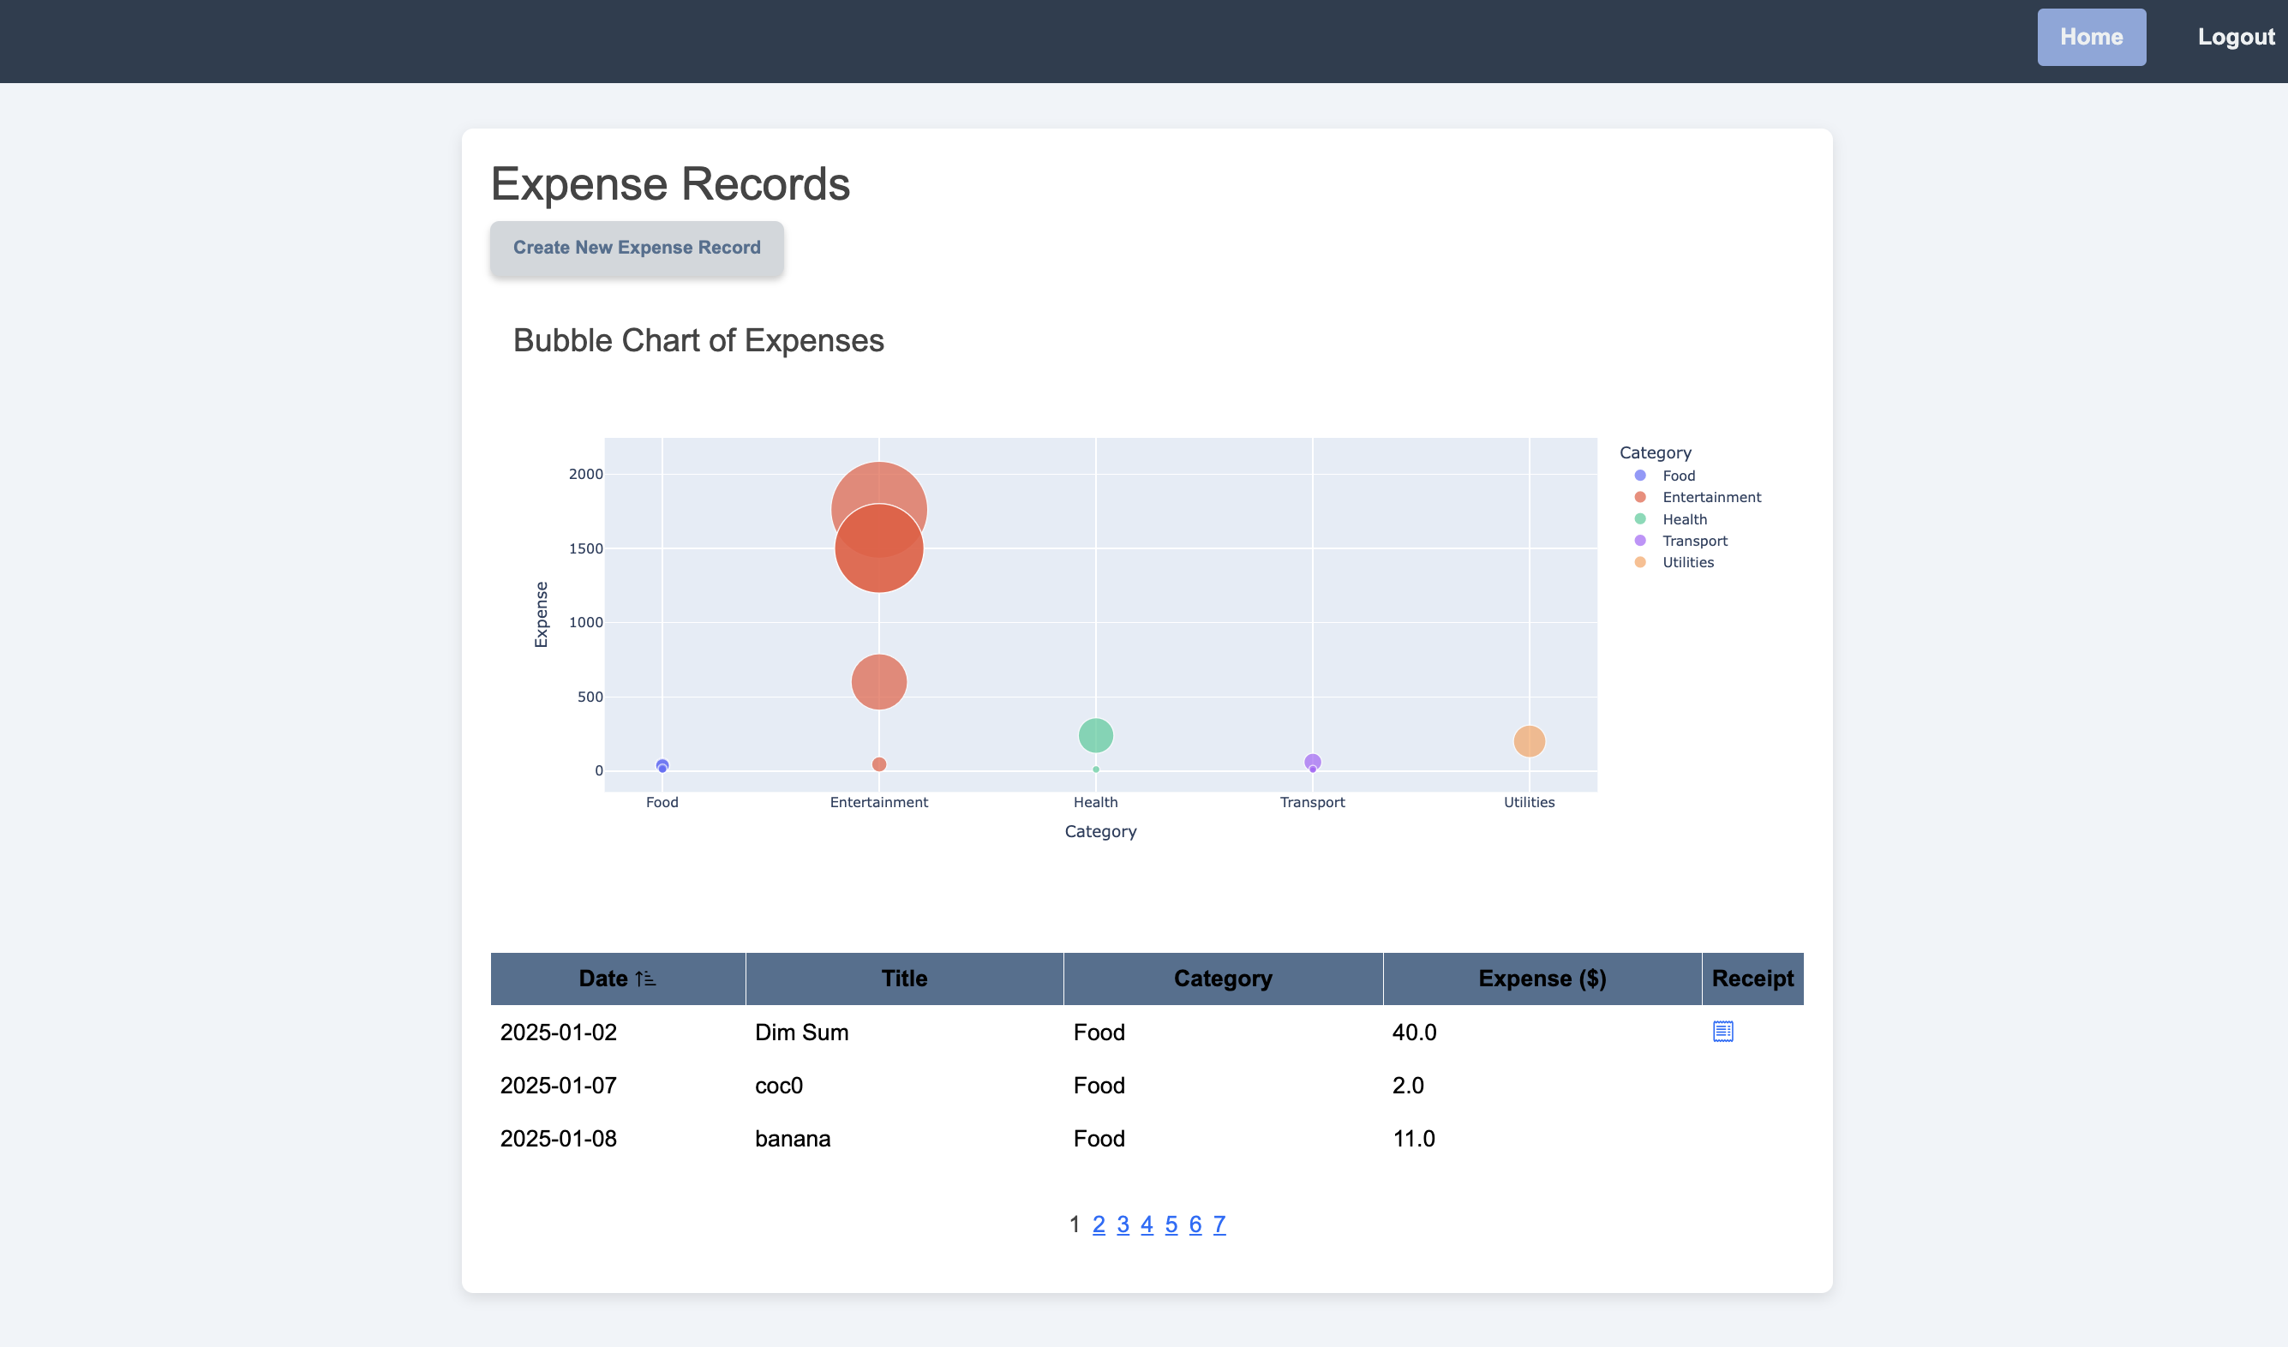Viewport: 2288px width, 1347px height.
Task: Select the banana expense row
Action: point(792,1138)
